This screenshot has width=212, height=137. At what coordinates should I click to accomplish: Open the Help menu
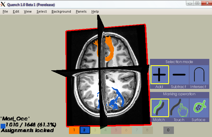click(x=95, y=11)
